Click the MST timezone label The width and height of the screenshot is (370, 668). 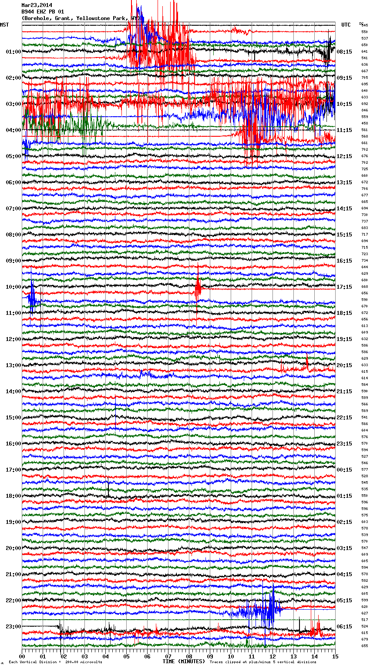[4, 25]
